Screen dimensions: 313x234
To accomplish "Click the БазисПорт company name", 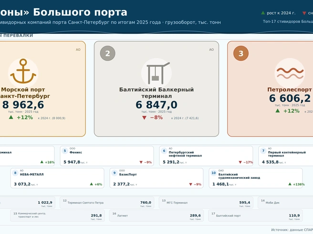I will (128, 175).
